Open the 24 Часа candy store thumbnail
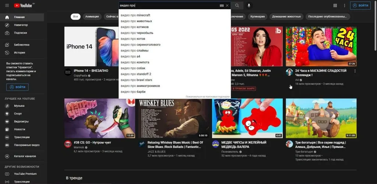The height and width of the screenshot is (184, 377). coord(321,46)
